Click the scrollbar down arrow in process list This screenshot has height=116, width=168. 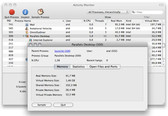tap(163, 65)
